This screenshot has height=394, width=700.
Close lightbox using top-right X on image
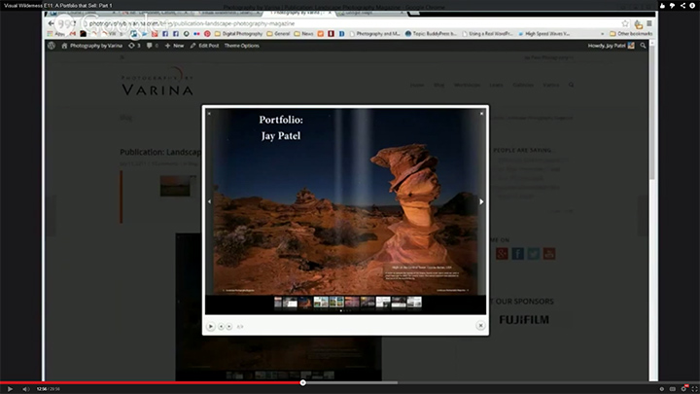(x=481, y=114)
